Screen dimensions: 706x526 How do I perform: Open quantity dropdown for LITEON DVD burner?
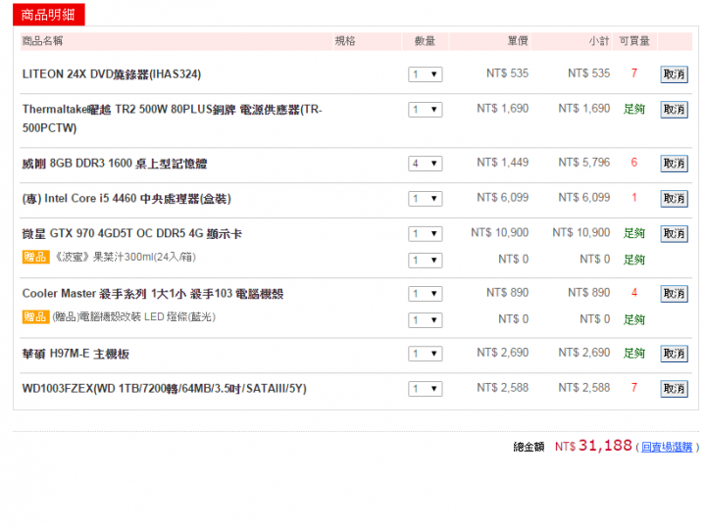click(425, 74)
